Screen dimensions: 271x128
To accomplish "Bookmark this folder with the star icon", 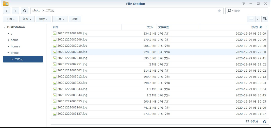I will tap(219, 11).
